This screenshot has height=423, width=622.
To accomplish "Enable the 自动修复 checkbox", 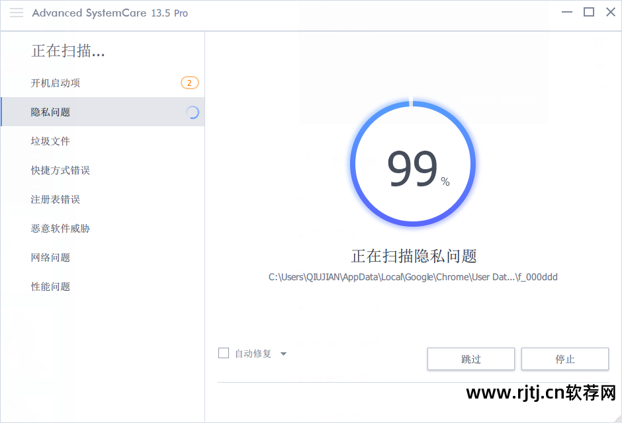I will 224,353.
